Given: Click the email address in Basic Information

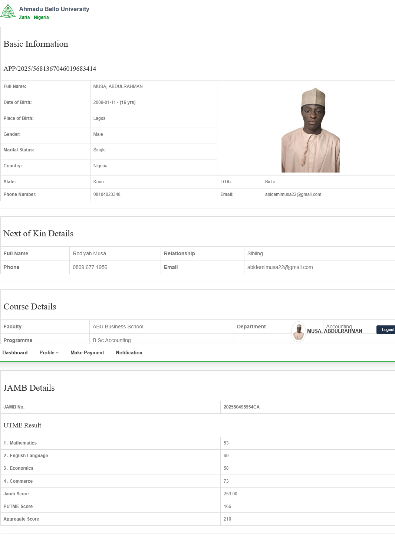Looking at the screenshot, I should point(293,194).
